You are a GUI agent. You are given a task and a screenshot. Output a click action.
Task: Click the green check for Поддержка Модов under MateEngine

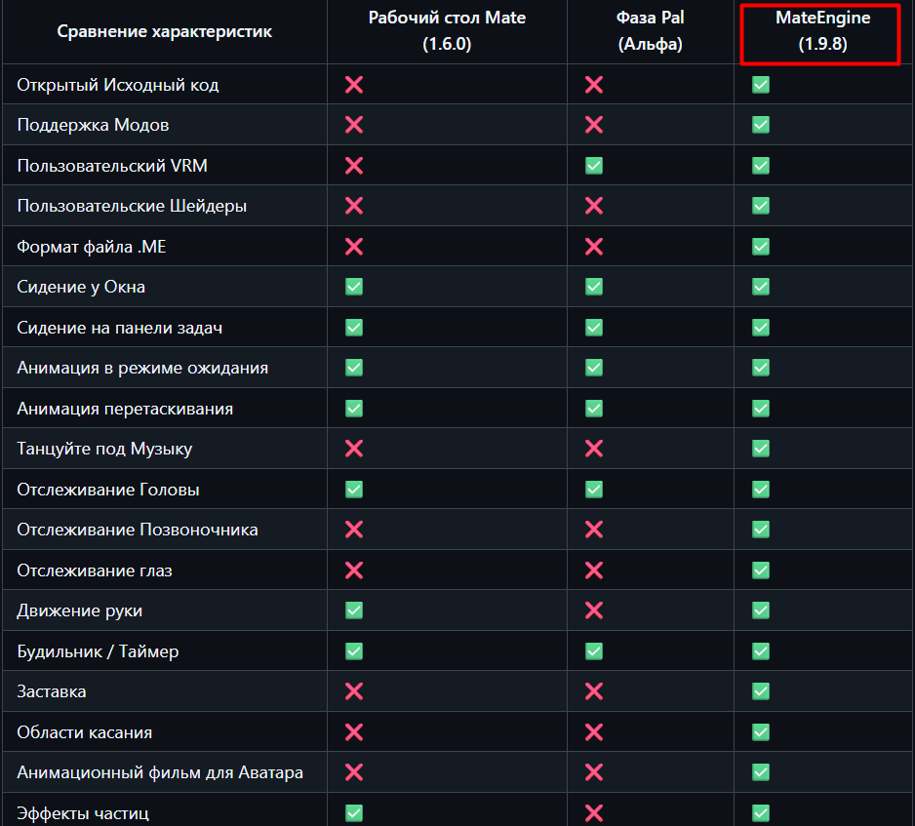tap(760, 125)
